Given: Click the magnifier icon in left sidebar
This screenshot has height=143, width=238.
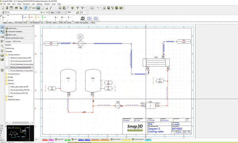Looking at the screenshot, I should coord(2,46).
